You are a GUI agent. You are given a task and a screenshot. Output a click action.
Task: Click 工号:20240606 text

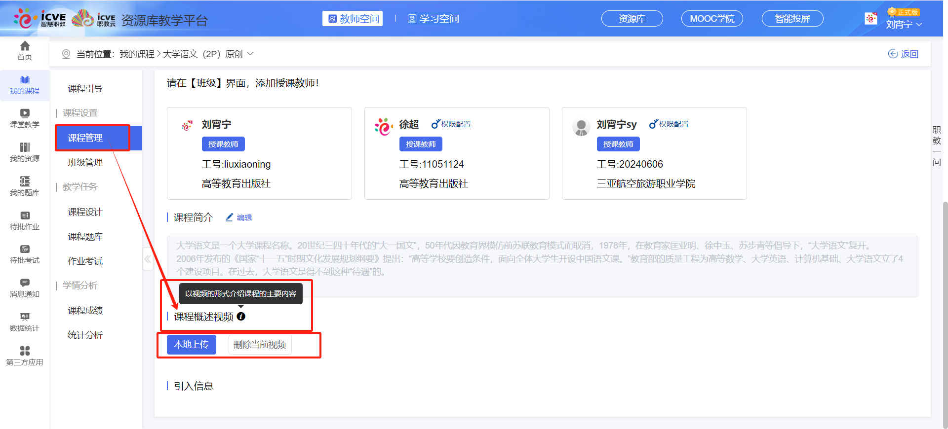click(630, 164)
